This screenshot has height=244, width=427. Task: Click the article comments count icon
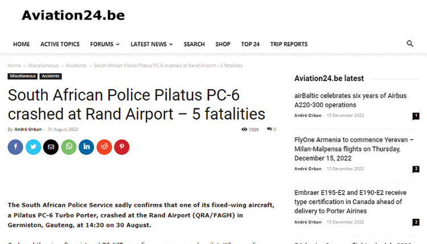point(271,129)
